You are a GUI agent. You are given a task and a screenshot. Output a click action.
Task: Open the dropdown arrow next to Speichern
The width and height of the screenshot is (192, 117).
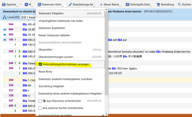click(20, 4)
